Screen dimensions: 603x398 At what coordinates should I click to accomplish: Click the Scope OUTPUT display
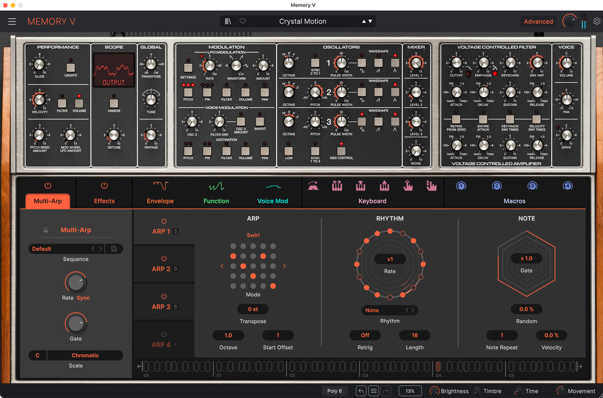coord(114,71)
